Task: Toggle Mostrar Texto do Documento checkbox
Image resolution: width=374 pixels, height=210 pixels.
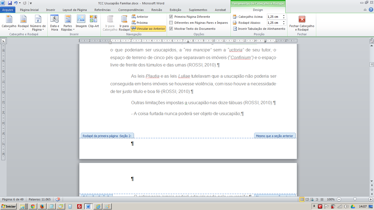Action: (x=171, y=29)
